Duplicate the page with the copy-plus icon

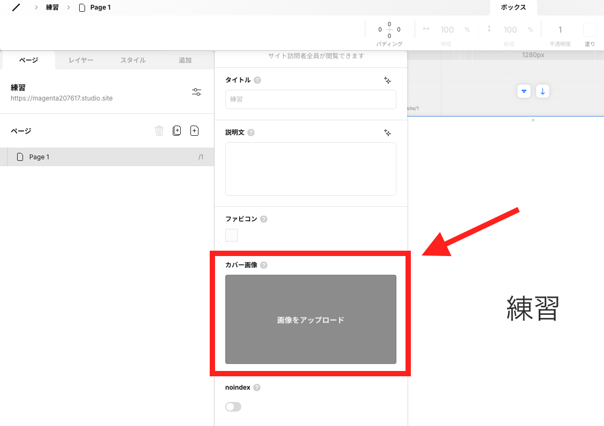(x=177, y=130)
